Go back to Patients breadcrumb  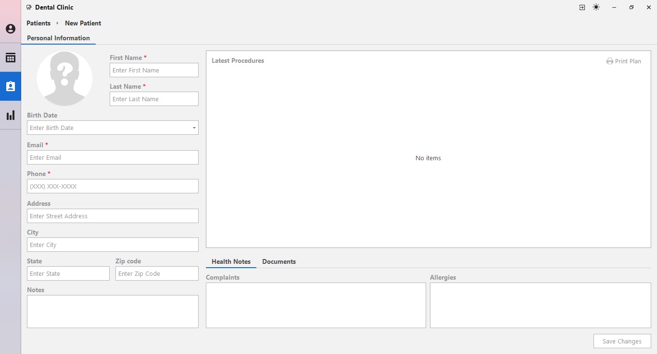pos(38,24)
